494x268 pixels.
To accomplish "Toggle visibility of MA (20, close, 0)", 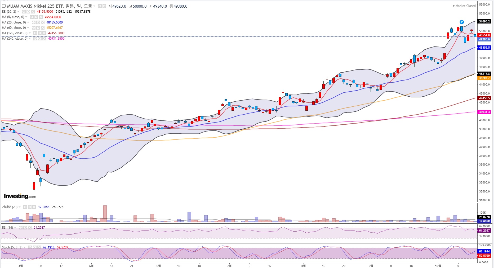I will (x=34, y=22).
